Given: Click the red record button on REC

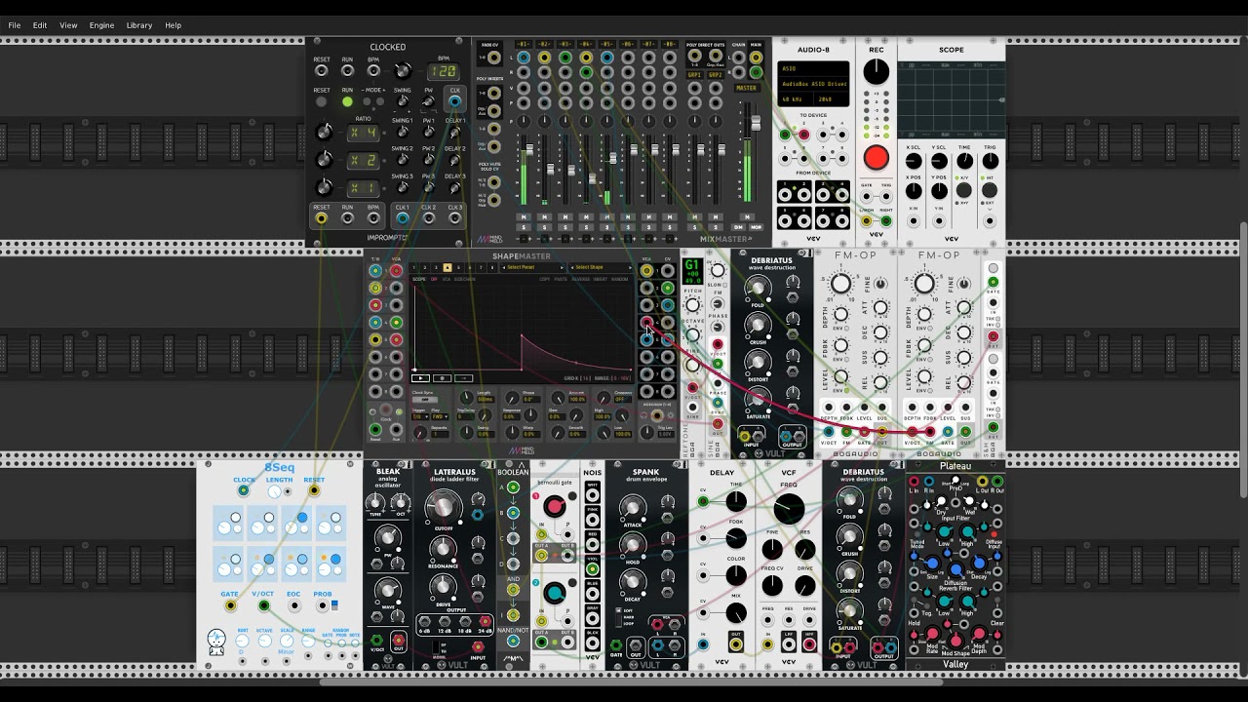Looking at the screenshot, I should [x=876, y=158].
